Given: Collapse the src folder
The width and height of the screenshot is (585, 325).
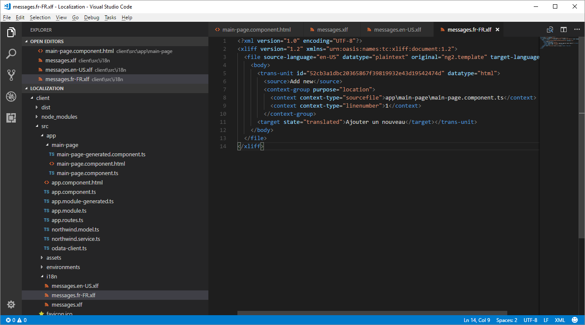Looking at the screenshot, I should click(115, 126).
